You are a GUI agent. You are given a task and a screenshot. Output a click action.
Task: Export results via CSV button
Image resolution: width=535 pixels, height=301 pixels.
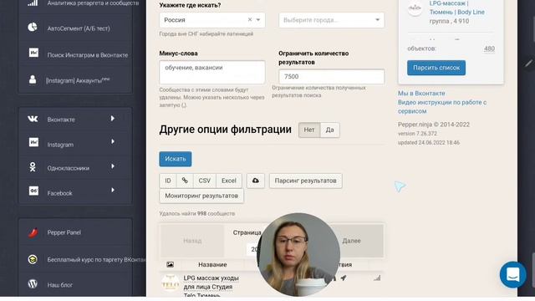point(204,181)
